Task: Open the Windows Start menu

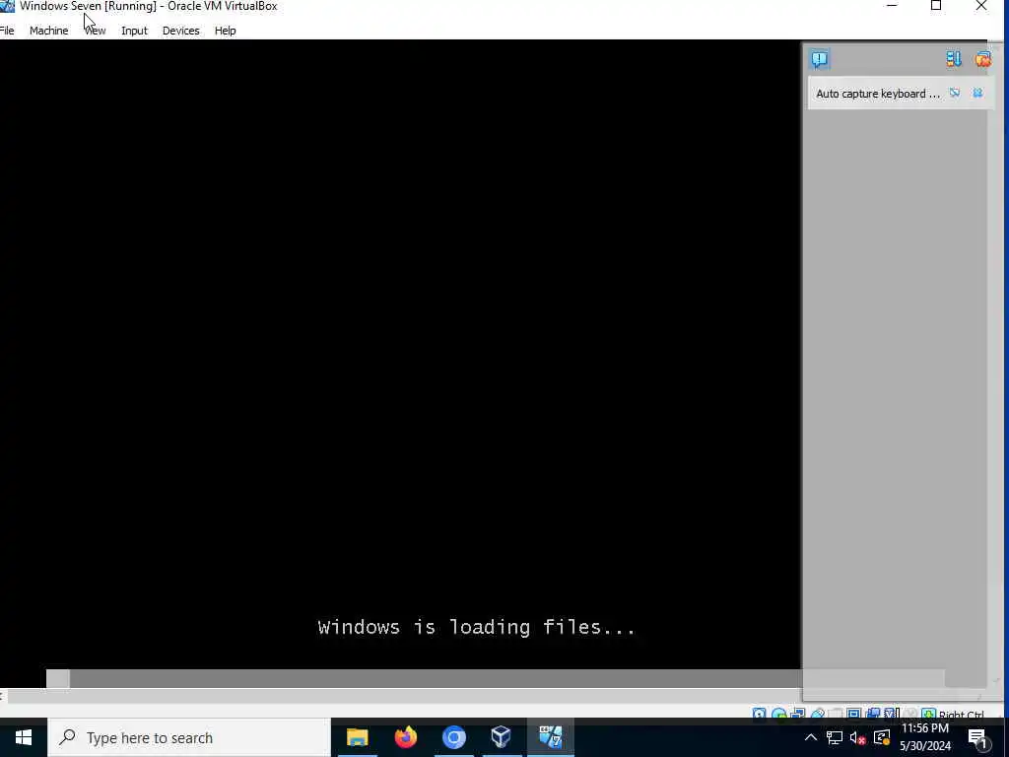Action: pos(24,737)
